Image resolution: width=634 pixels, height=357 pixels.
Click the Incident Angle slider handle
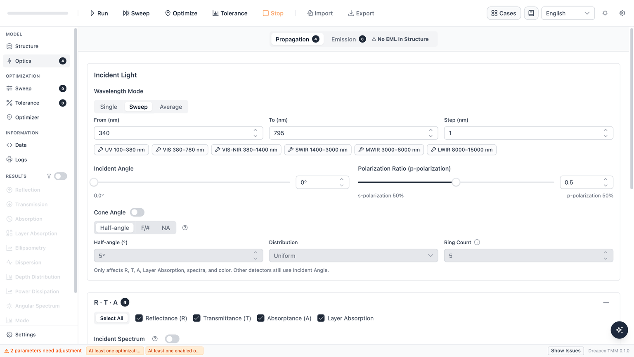pyautogui.click(x=94, y=182)
